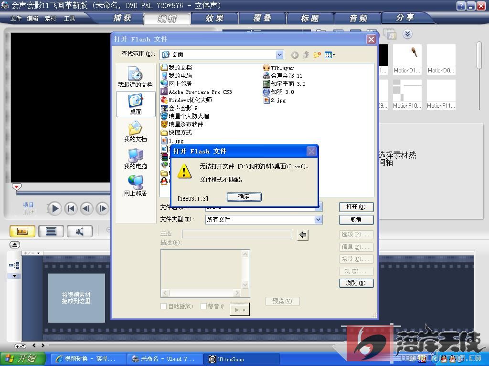Switch to timeline view button
This screenshot has width=489, height=366.
[51, 231]
